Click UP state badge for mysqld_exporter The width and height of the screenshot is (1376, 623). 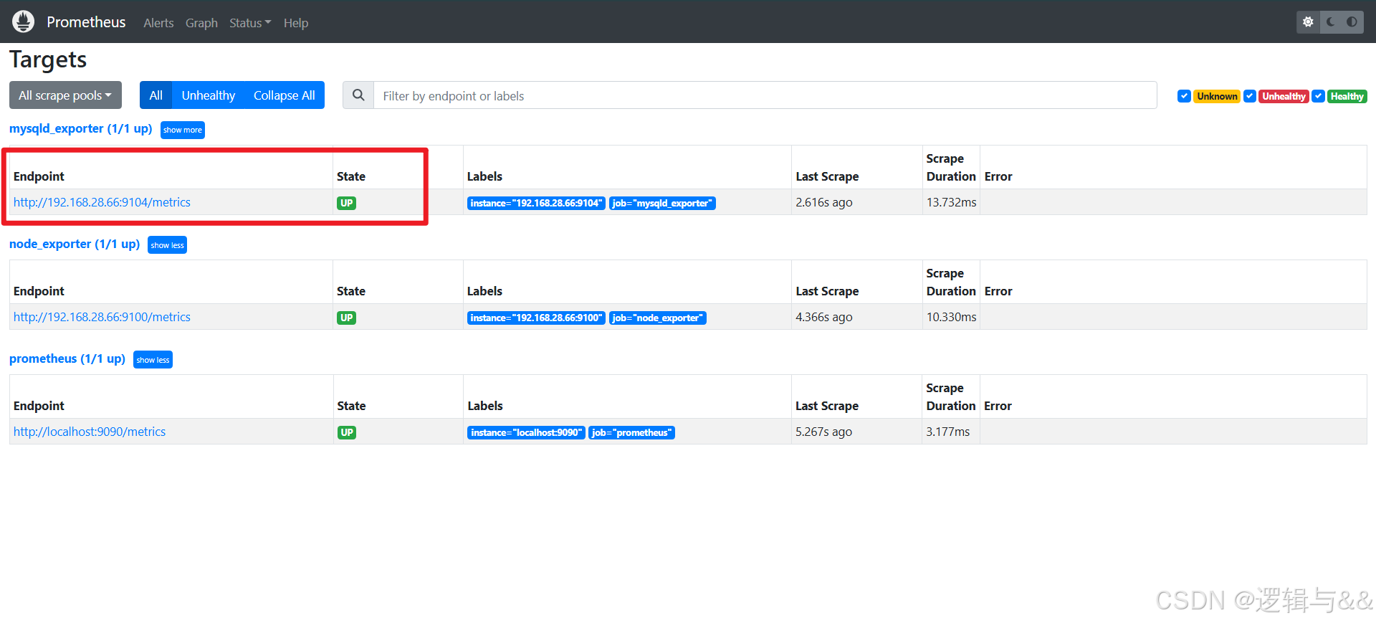[347, 203]
